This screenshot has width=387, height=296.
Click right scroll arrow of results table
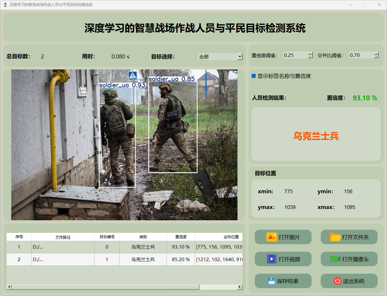[240, 287]
